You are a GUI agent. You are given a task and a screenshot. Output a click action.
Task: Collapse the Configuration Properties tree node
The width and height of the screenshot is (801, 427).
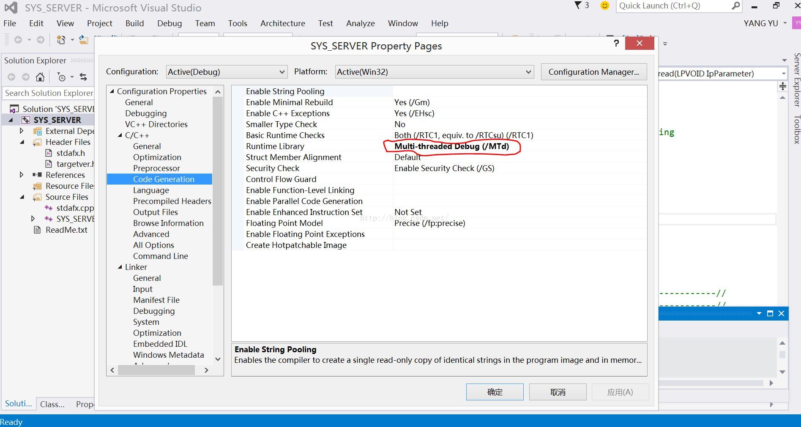pyautogui.click(x=112, y=91)
